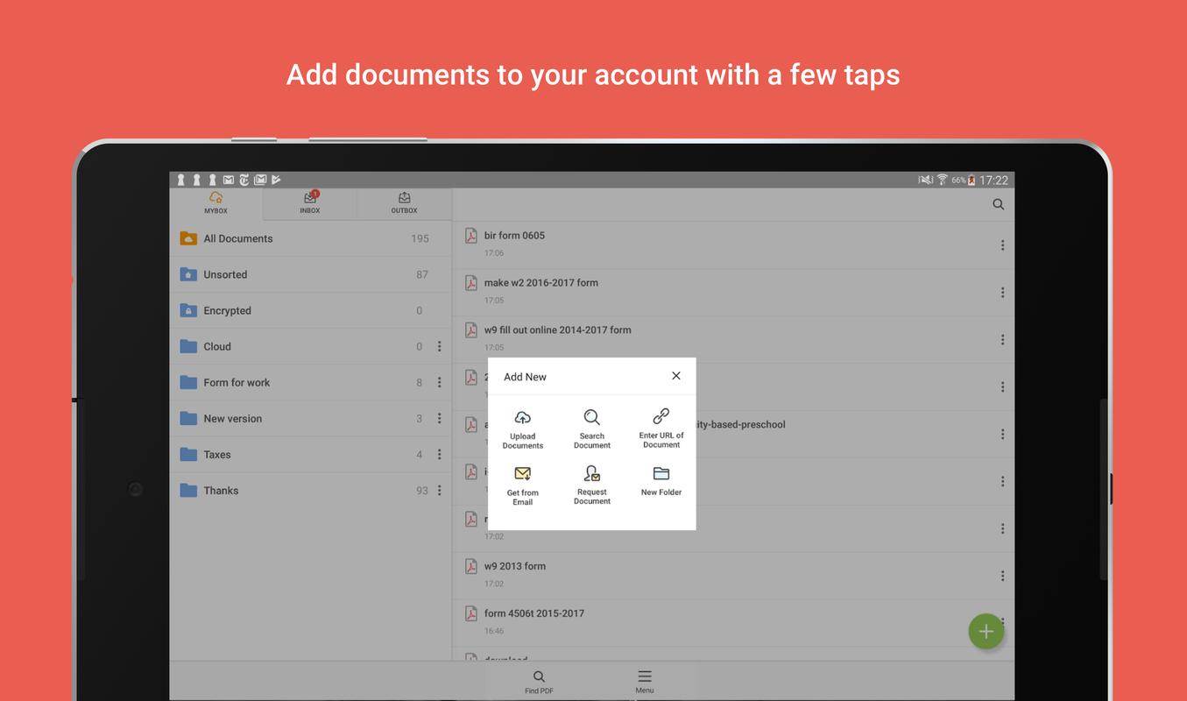Open All Documents folder
This screenshot has height=701, width=1187.
(310, 238)
